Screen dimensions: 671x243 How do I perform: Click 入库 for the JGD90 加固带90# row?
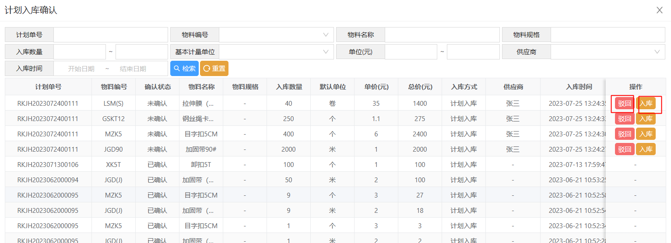[x=646, y=149]
